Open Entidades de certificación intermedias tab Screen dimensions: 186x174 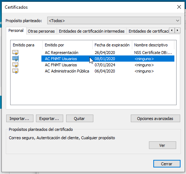coord(92,31)
